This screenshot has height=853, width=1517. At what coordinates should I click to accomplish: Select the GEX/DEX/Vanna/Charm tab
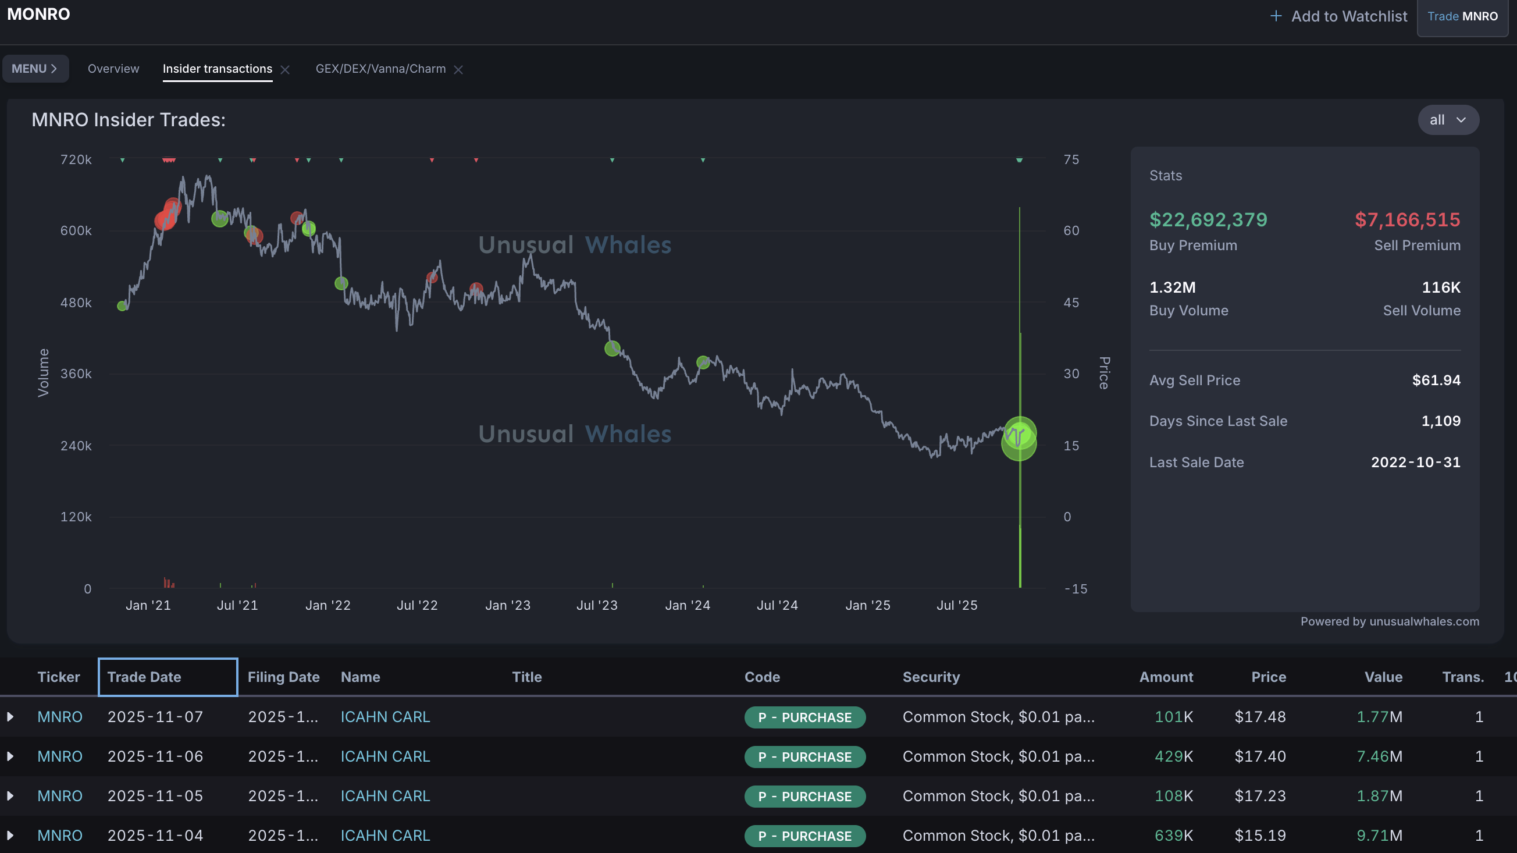click(x=380, y=69)
